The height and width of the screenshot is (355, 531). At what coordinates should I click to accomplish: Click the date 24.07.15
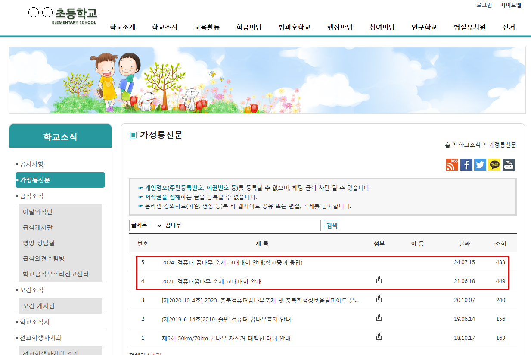464,262
